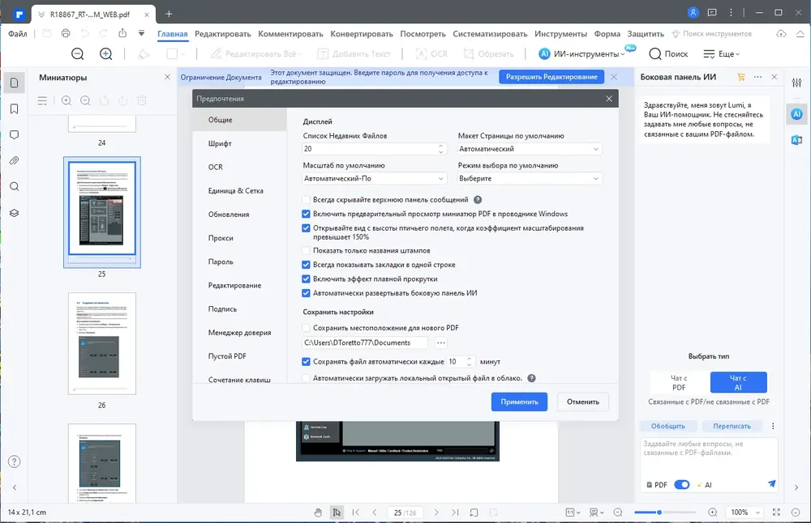This screenshot has height=523, width=811.
Task: Open the thumbnails panel icon in left sidebar
Action: 15,83
